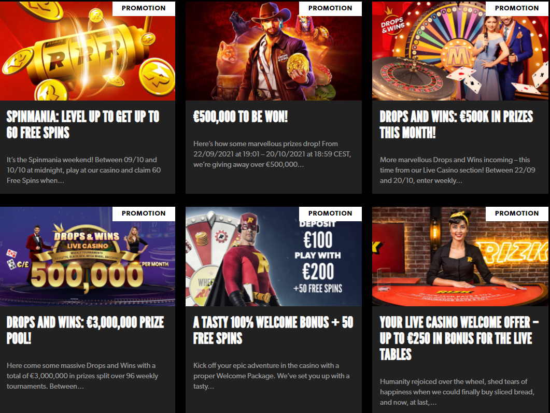This screenshot has width=550, height=413.
Task: Click the PROMOTION tag on the Spinmania card
Action: [x=144, y=8]
